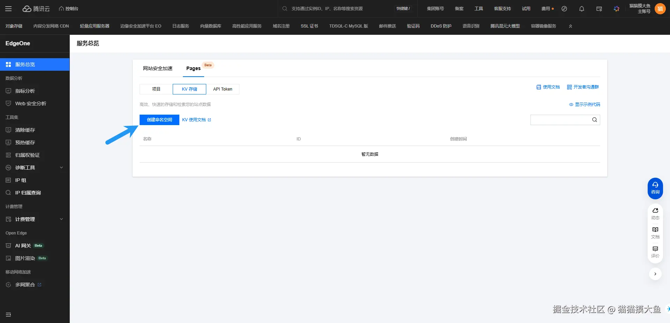The image size is (670, 323).
Task: Click the 名称 column header
Action: (x=147, y=139)
